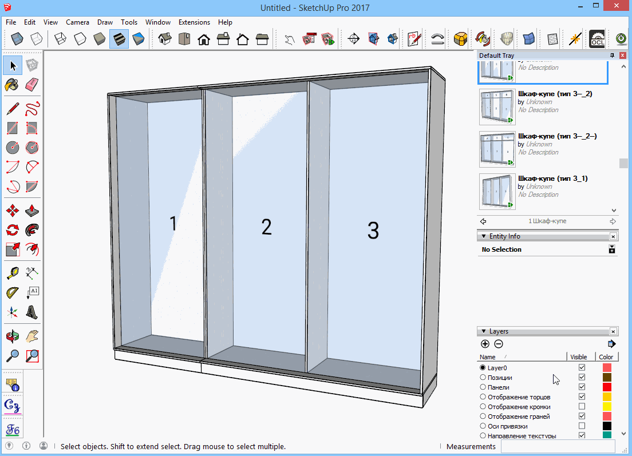This screenshot has height=456, width=632.
Task: Open the Layers details flyout arrow menu
Action: [611, 344]
